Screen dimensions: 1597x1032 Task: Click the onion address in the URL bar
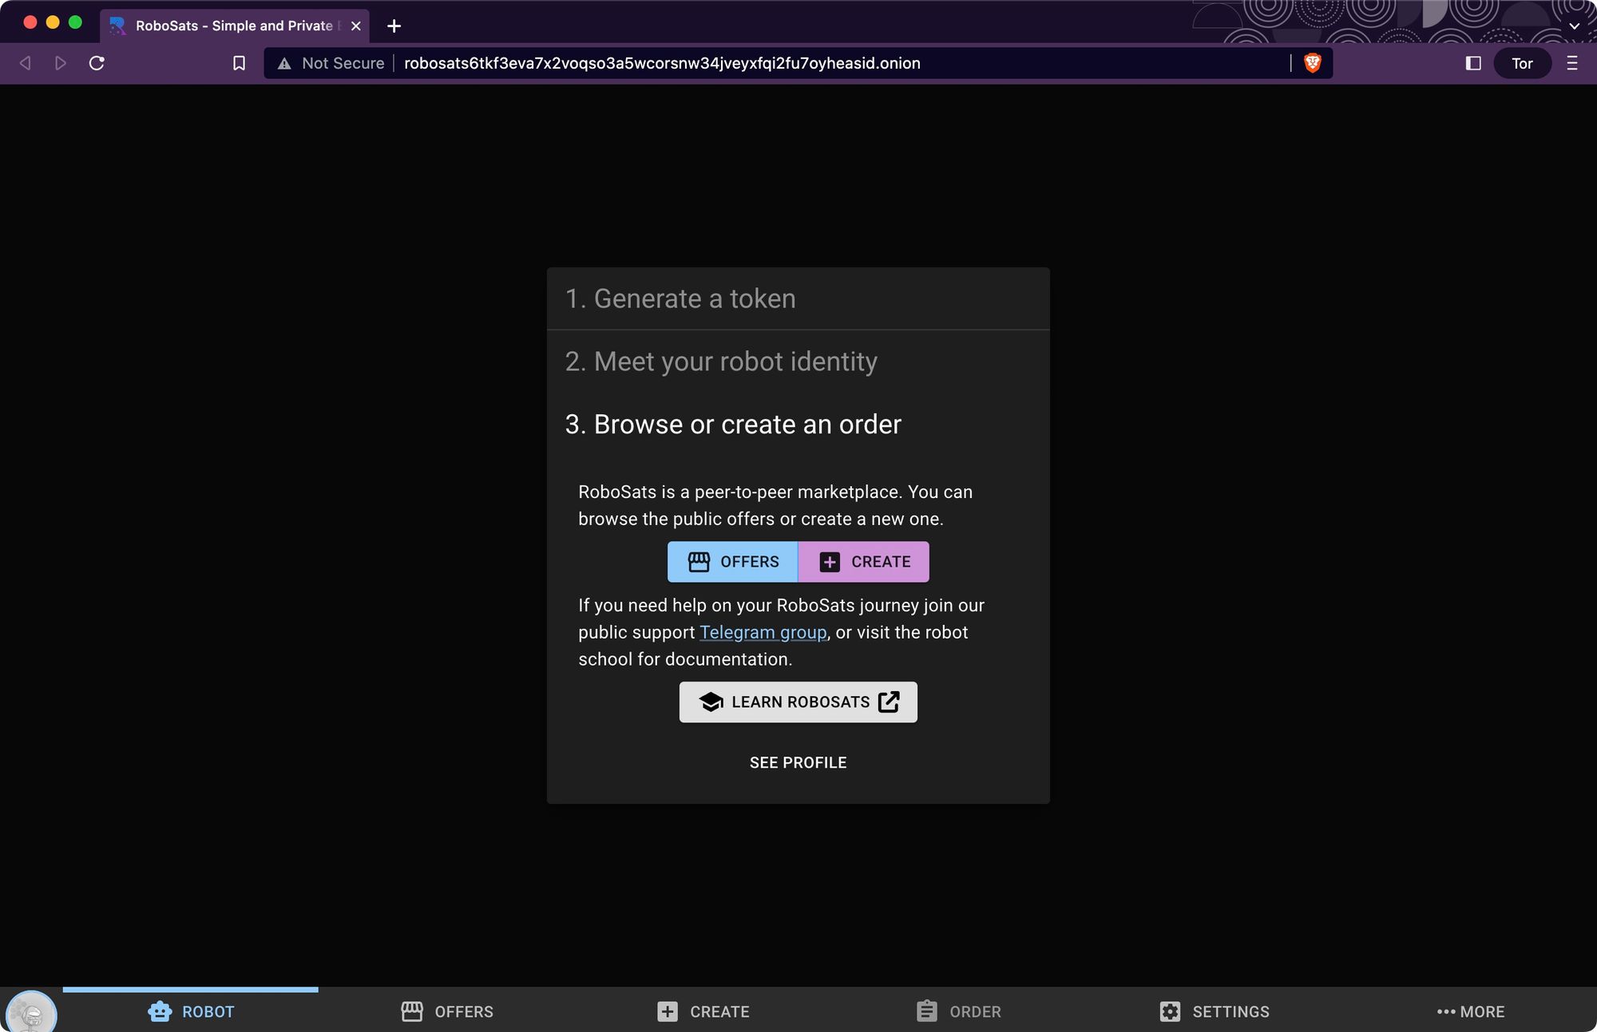coord(662,63)
